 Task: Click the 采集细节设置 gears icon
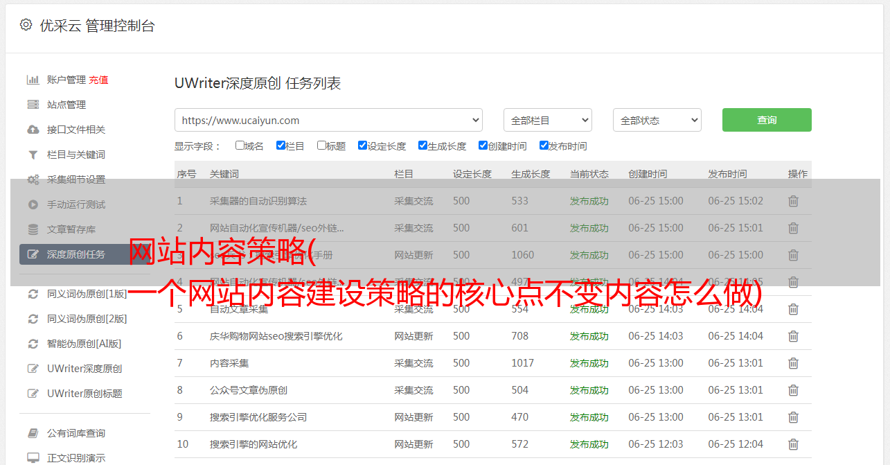[x=33, y=179]
